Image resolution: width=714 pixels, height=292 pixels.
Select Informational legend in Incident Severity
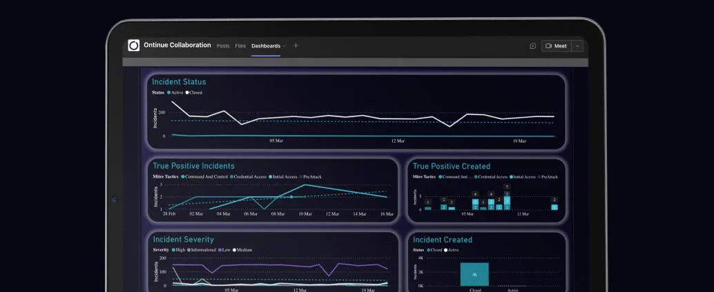pos(201,250)
